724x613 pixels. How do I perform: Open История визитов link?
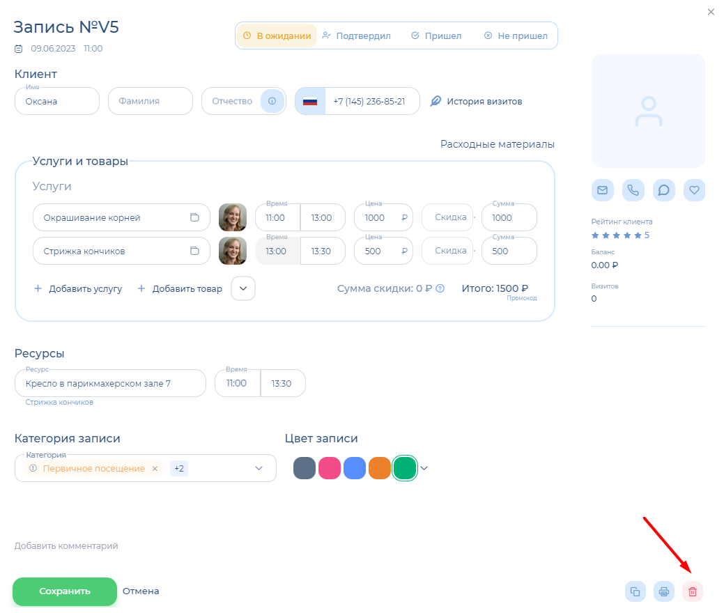pyautogui.click(x=477, y=101)
